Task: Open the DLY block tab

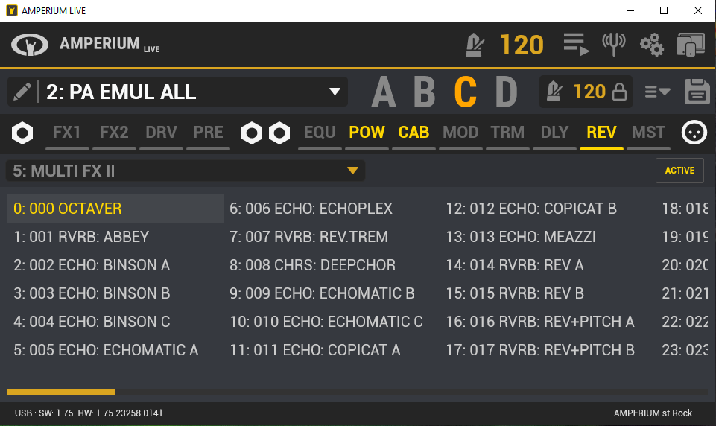Action: [554, 133]
